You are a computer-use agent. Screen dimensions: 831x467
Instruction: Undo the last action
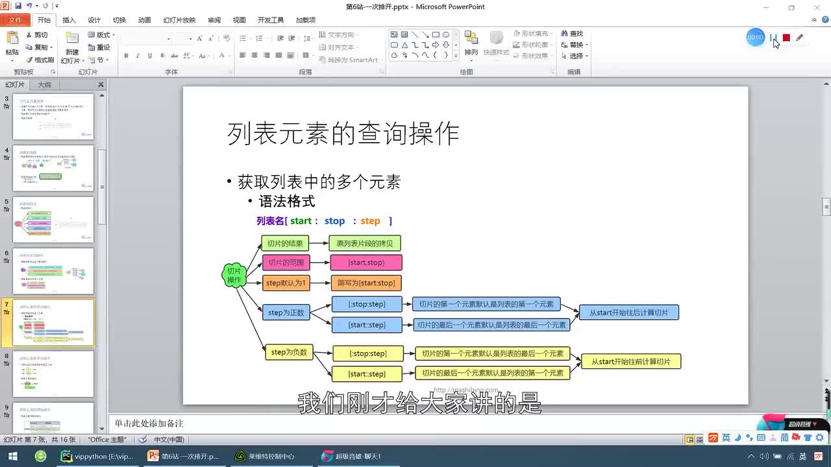click(30, 6)
